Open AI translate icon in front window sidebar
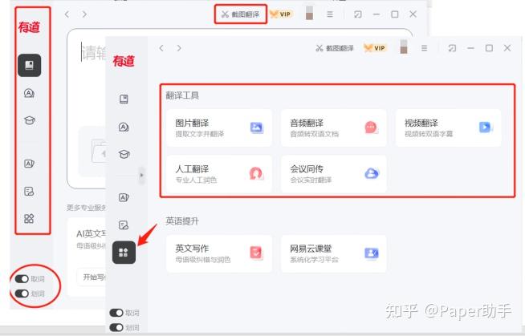Screen dimensions: 525x336 point(124,127)
